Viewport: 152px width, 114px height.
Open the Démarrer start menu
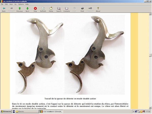6,111
